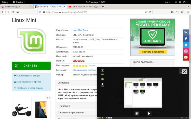This screenshot has width=191, height=119.
Task: Click the Другие программы heading
Action: [x=143, y=62]
